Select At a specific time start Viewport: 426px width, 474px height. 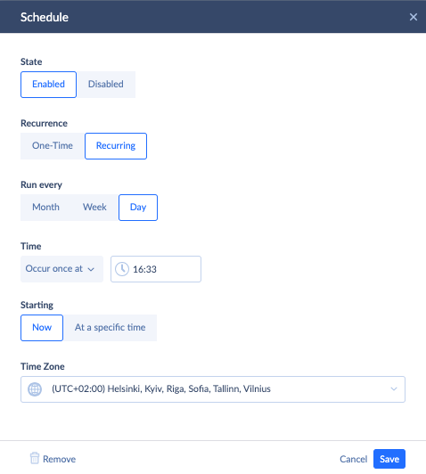pos(110,328)
